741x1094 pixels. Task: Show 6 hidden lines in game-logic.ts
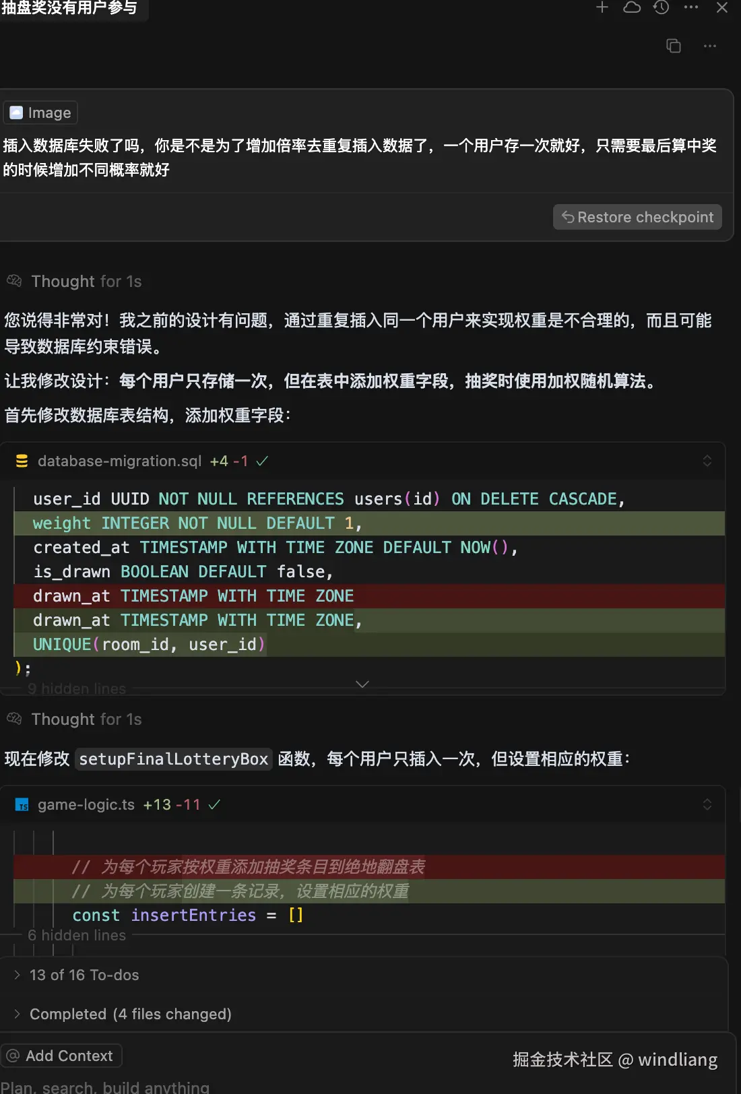click(77, 935)
